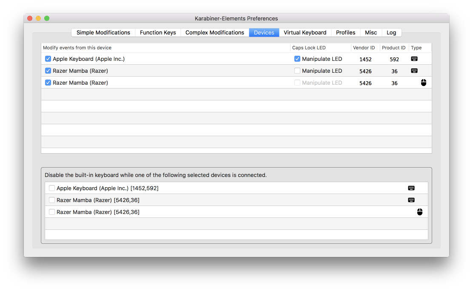This screenshot has height=291, width=473.
Task: Open the Misc tab
Action: 371,33
